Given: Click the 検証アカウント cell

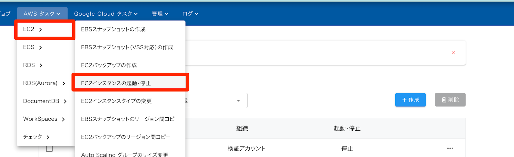Looking at the screenshot, I should point(246,148).
